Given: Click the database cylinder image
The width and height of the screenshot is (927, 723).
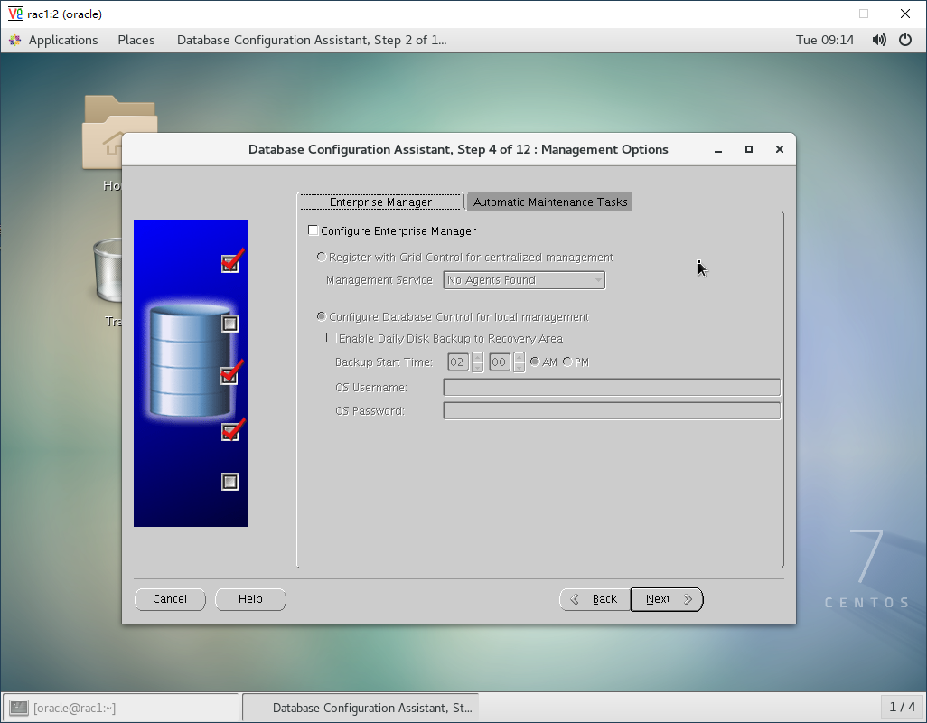Looking at the screenshot, I should (x=191, y=361).
